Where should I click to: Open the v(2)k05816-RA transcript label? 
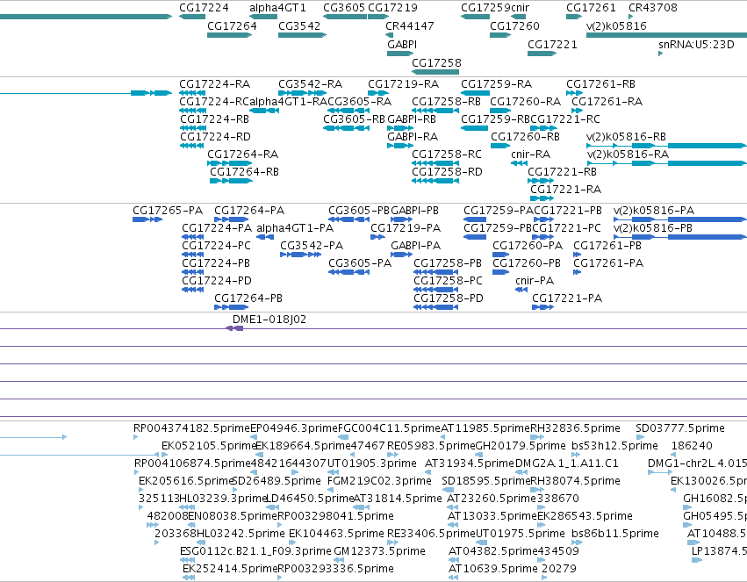[x=628, y=154]
